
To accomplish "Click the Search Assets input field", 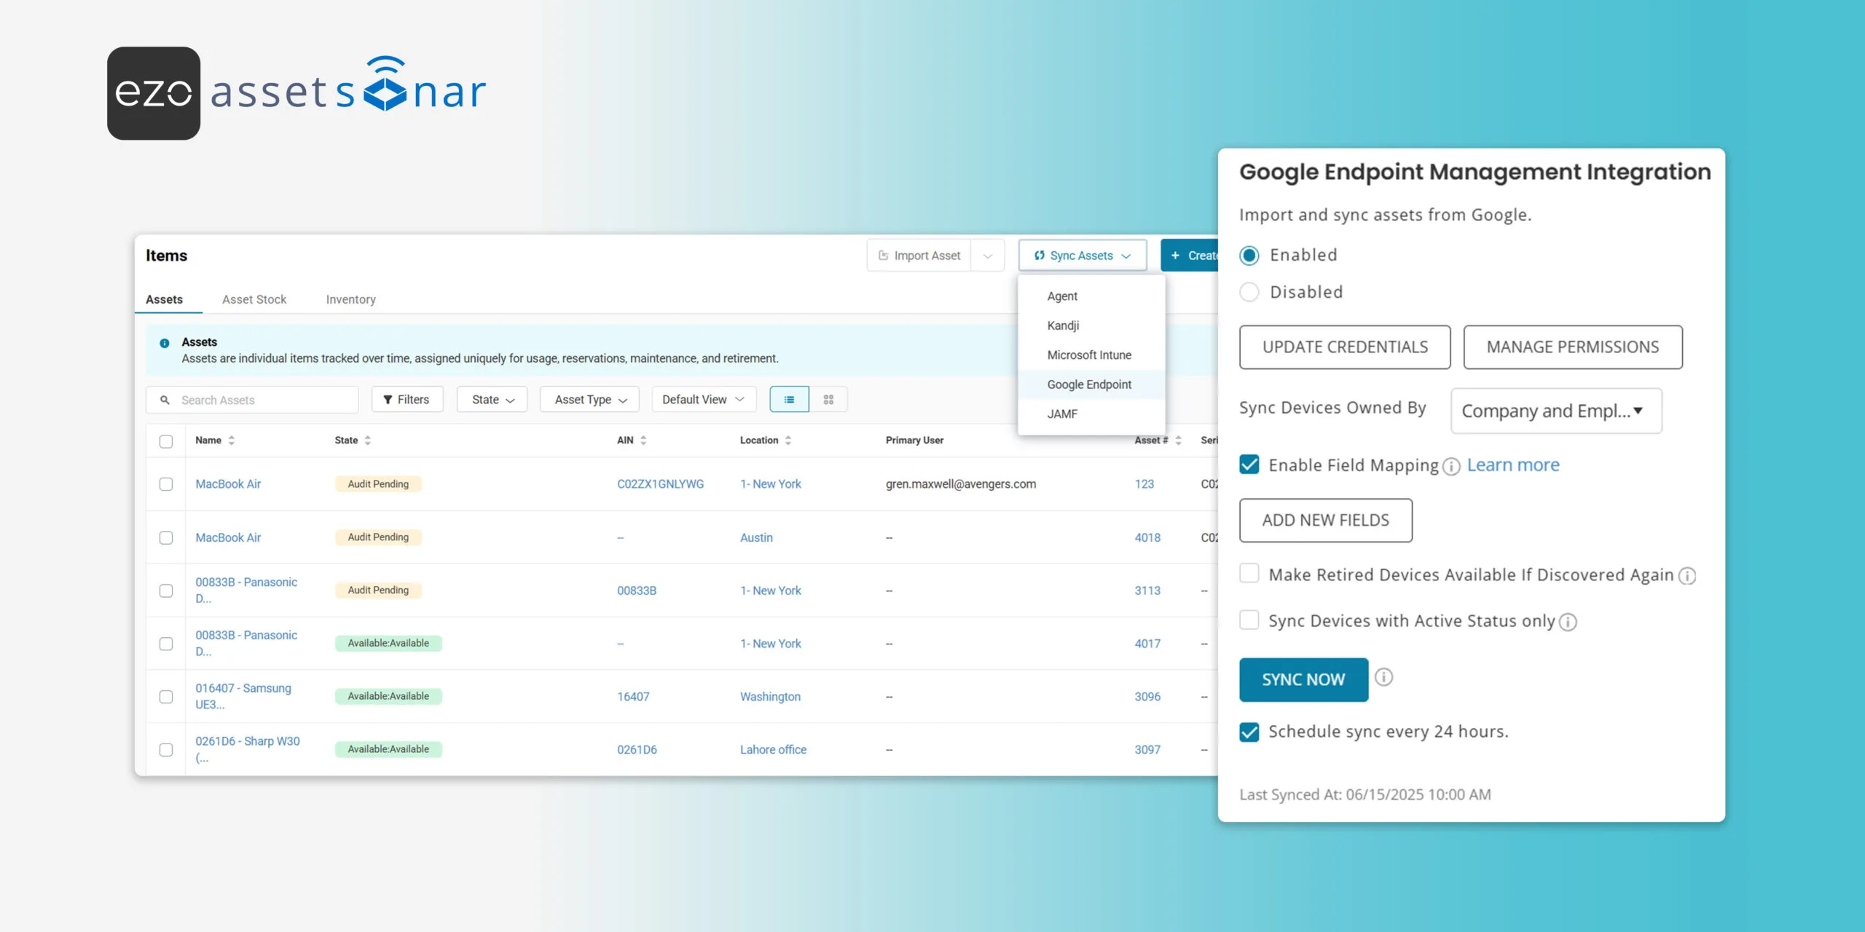I will click(252, 400).
